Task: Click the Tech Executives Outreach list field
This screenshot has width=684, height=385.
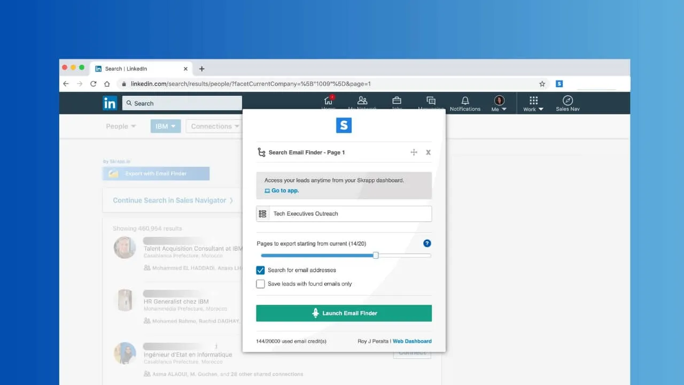Action: (x=344, y=214)
